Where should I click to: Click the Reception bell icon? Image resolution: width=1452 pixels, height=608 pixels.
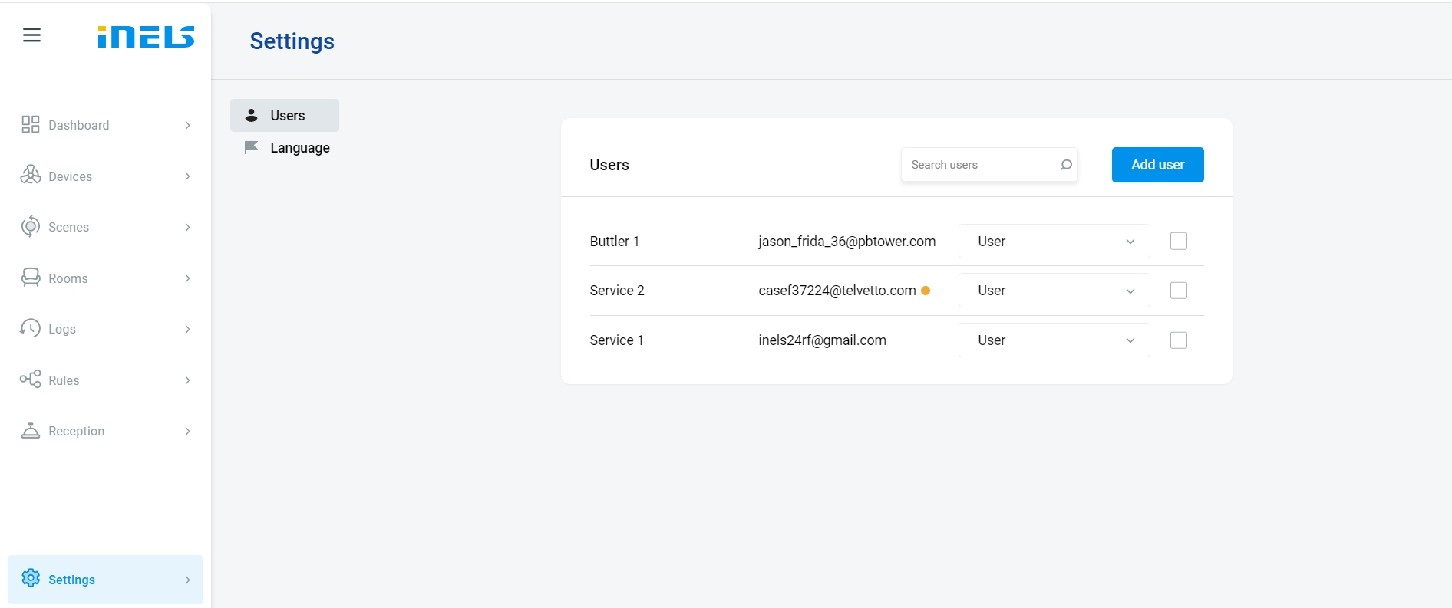(31, 431)
